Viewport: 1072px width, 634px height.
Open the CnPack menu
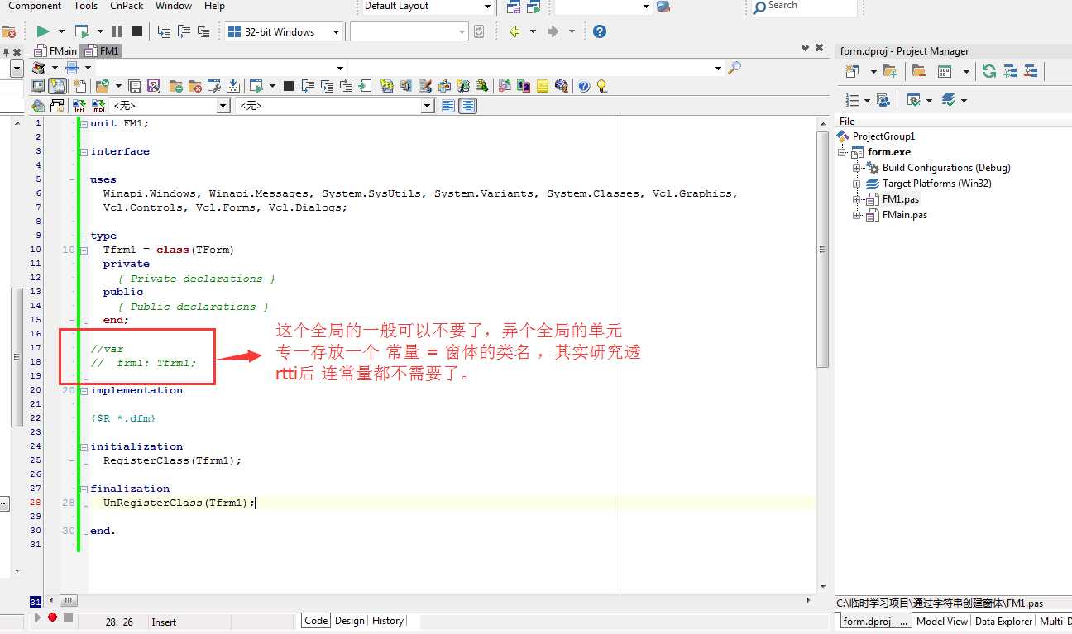click(x=127, y=6)
